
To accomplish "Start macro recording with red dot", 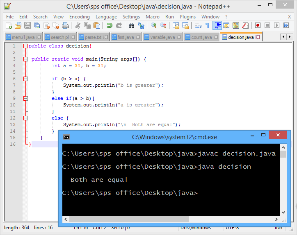I will point(258,25).
